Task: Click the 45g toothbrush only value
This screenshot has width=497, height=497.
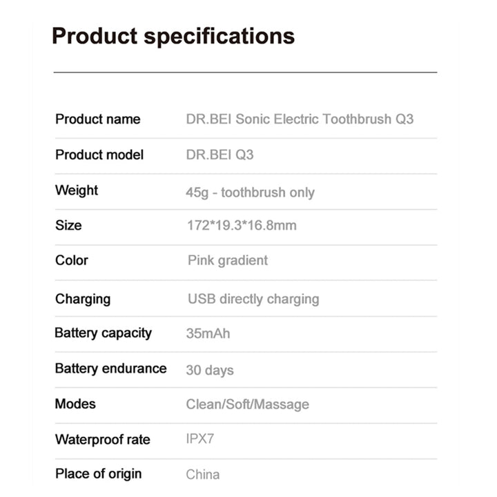Action: coord(251,193)
